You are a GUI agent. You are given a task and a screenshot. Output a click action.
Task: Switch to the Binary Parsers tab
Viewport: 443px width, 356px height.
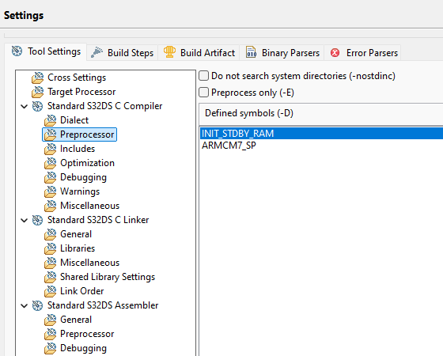click(x=282, y=53)
